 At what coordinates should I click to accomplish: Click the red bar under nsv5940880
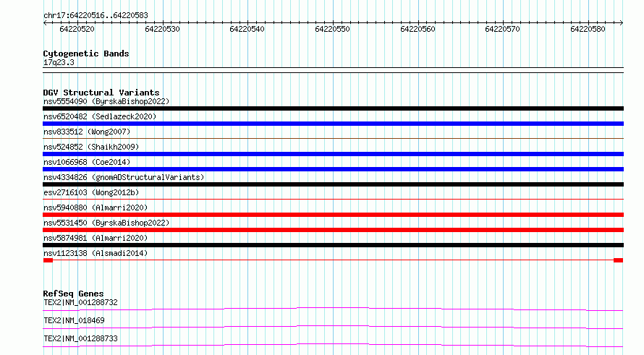pos(333,215)
